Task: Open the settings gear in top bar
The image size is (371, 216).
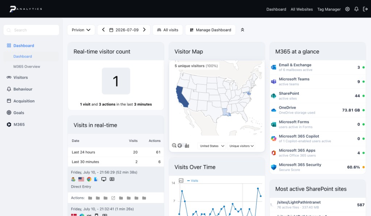Action: [347, 9]
